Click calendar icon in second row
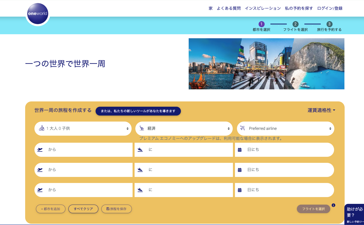364x225 pixels. pos(240,170)
